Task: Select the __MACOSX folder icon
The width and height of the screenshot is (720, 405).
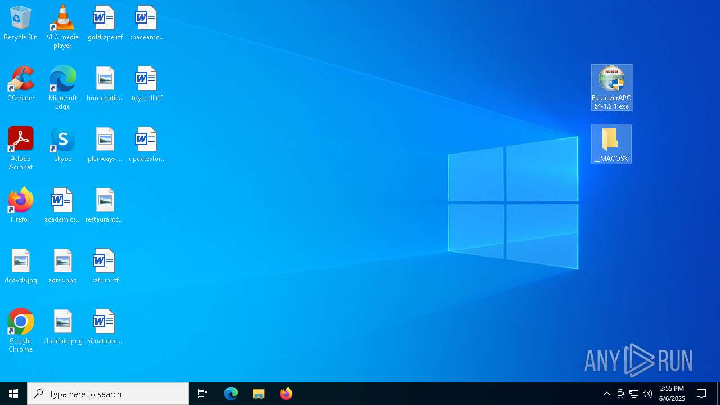Action: [611, 145]
